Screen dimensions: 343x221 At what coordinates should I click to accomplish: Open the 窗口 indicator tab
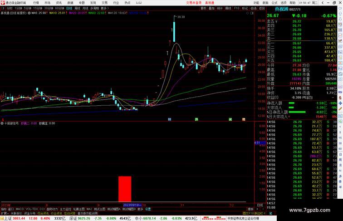pos(11,209)
